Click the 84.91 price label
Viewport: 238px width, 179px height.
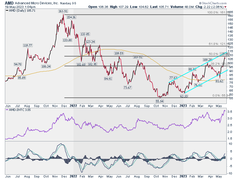pos(108,79)
